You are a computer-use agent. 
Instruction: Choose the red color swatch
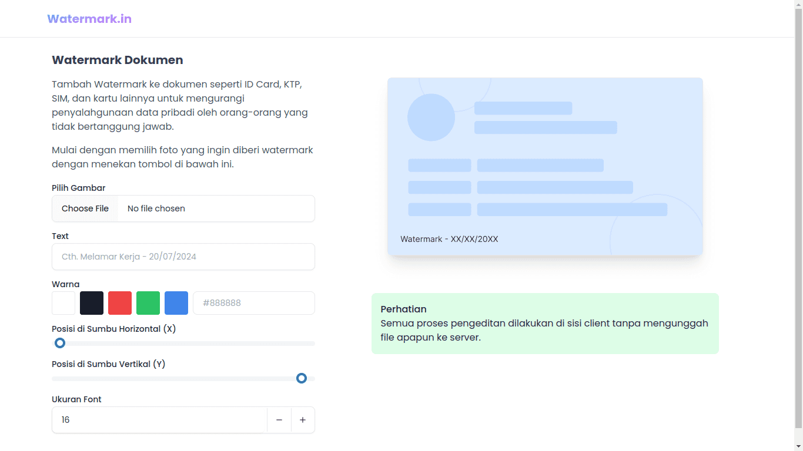[x=120, y=303]
